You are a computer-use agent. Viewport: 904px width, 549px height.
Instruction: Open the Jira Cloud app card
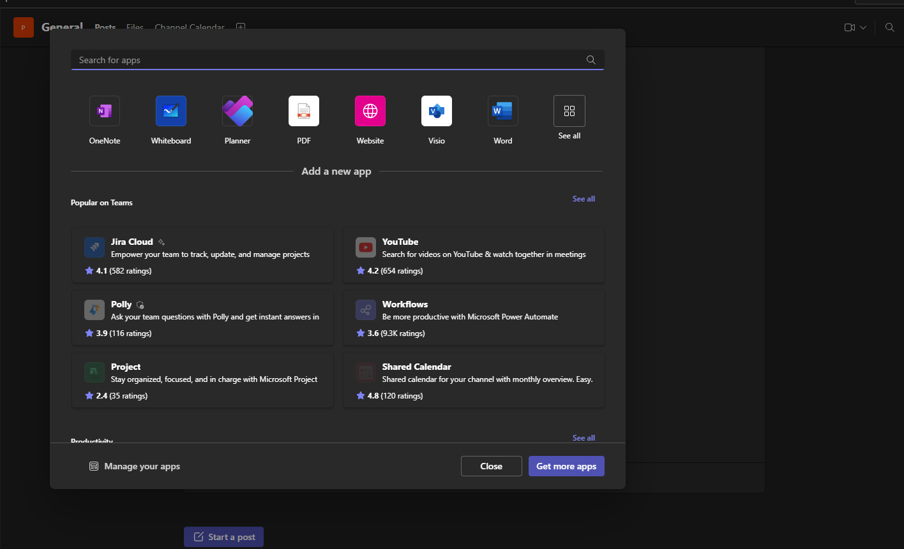click(202, 255)
